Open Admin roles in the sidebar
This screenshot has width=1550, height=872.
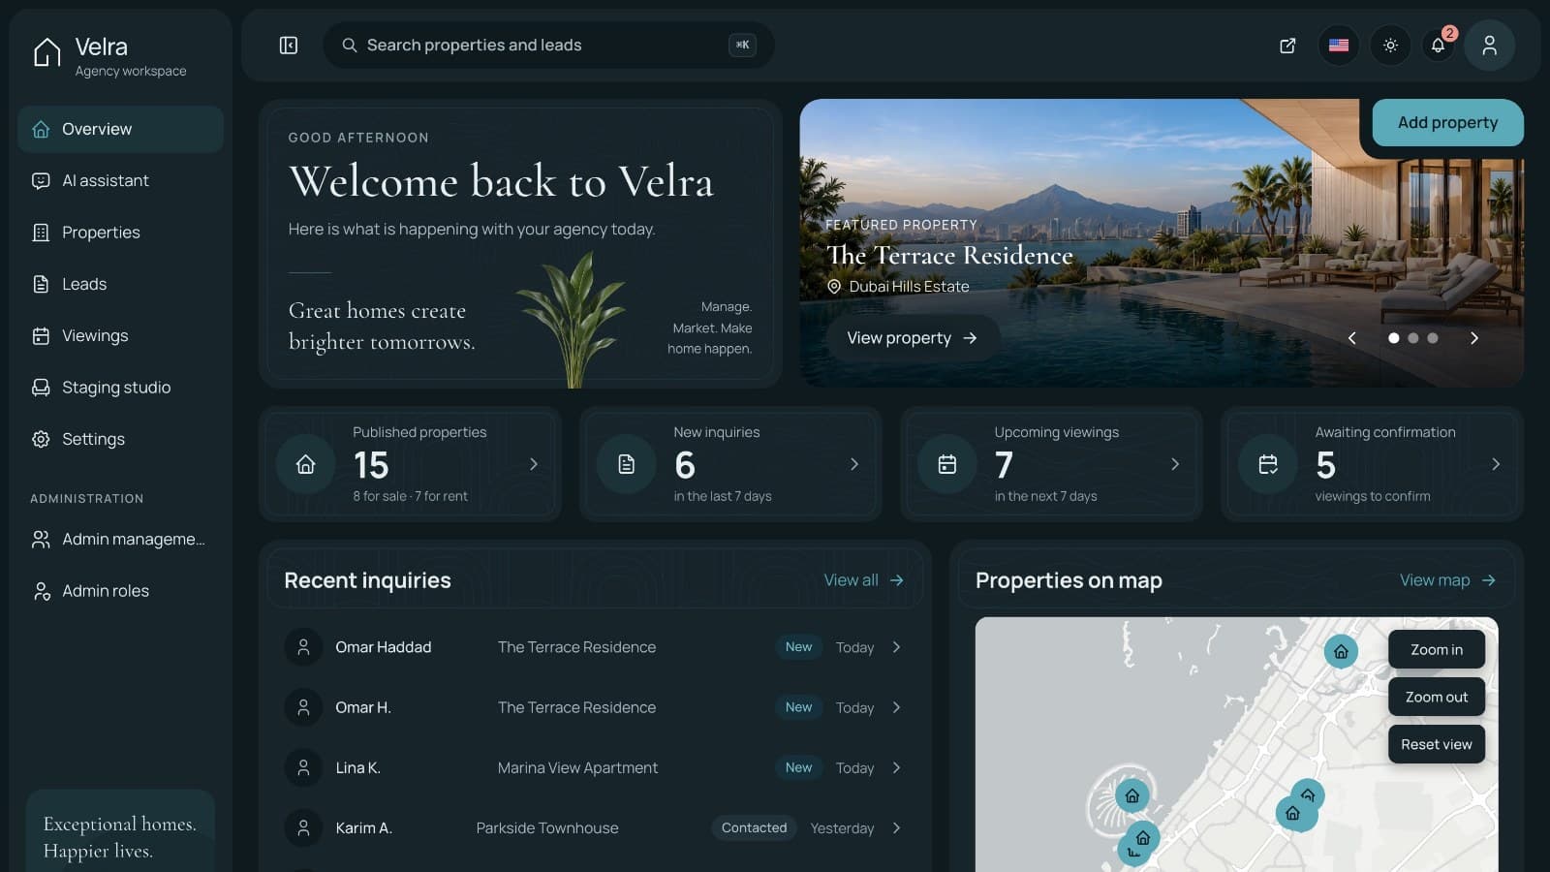coord(120,591)
